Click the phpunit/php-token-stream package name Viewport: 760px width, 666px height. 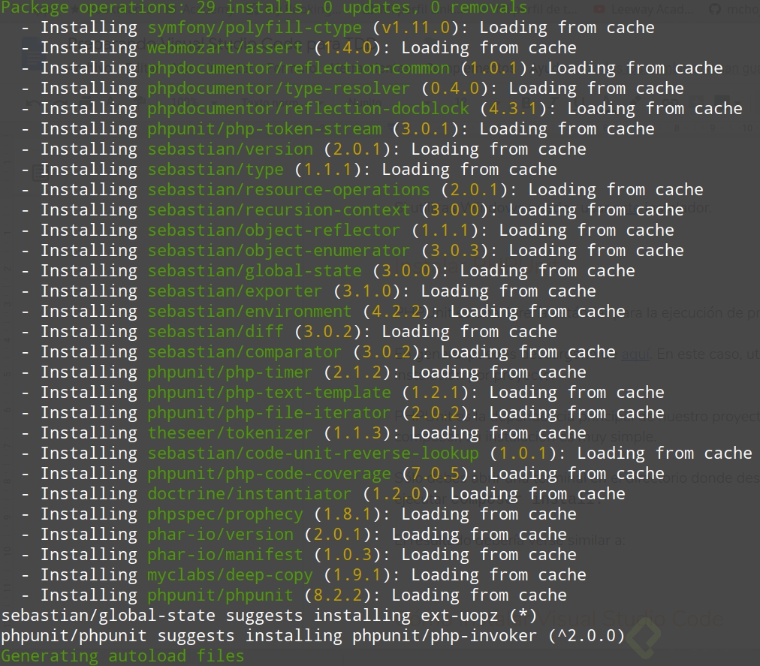(x=264, y=129)
